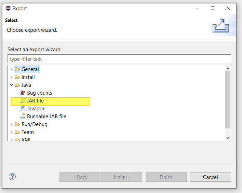Click the tree list scrollbar thumb
Screen dimensions: 242x193
228,99
